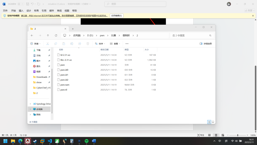The height and width of the screenshot is (145, 257).
Task: Expand the Synology Drive tree node
Action: (30, 104)
